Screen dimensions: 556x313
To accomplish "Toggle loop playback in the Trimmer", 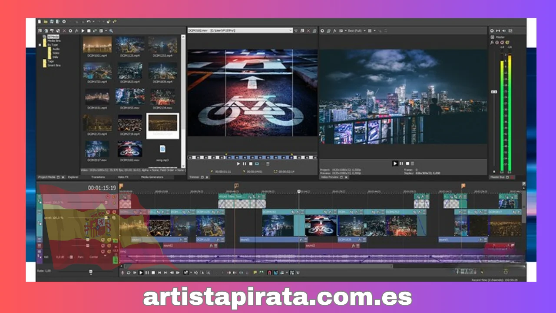I will coord(257,164).
